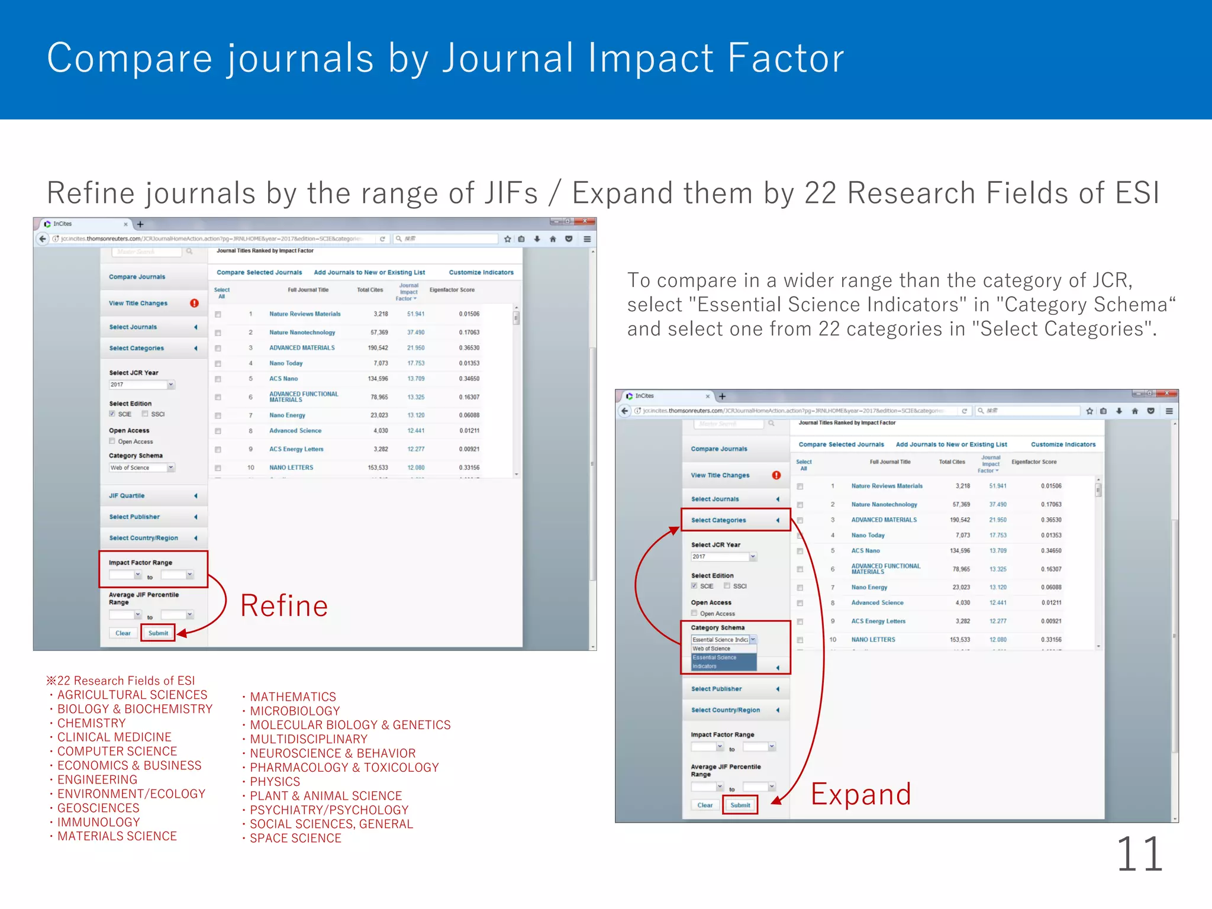Click the Pocket icon in Refine browser toolbar

click(569, 239)
